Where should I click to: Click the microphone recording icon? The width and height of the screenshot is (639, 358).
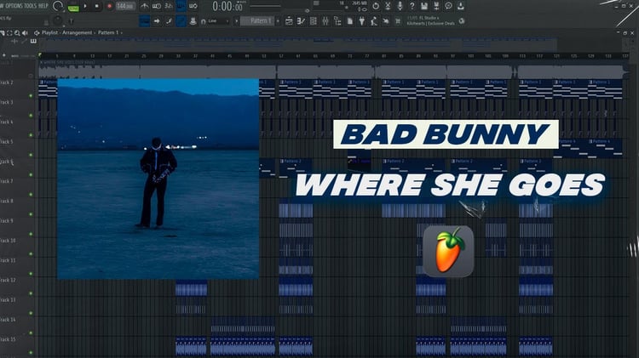tap(400, 6)
